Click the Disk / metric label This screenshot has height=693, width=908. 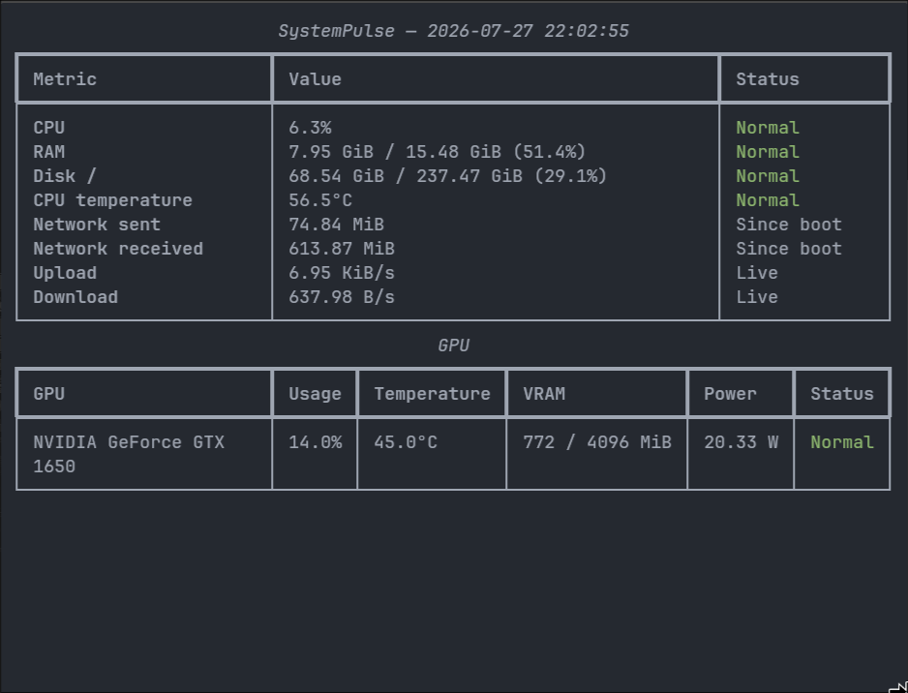point(64,176)
